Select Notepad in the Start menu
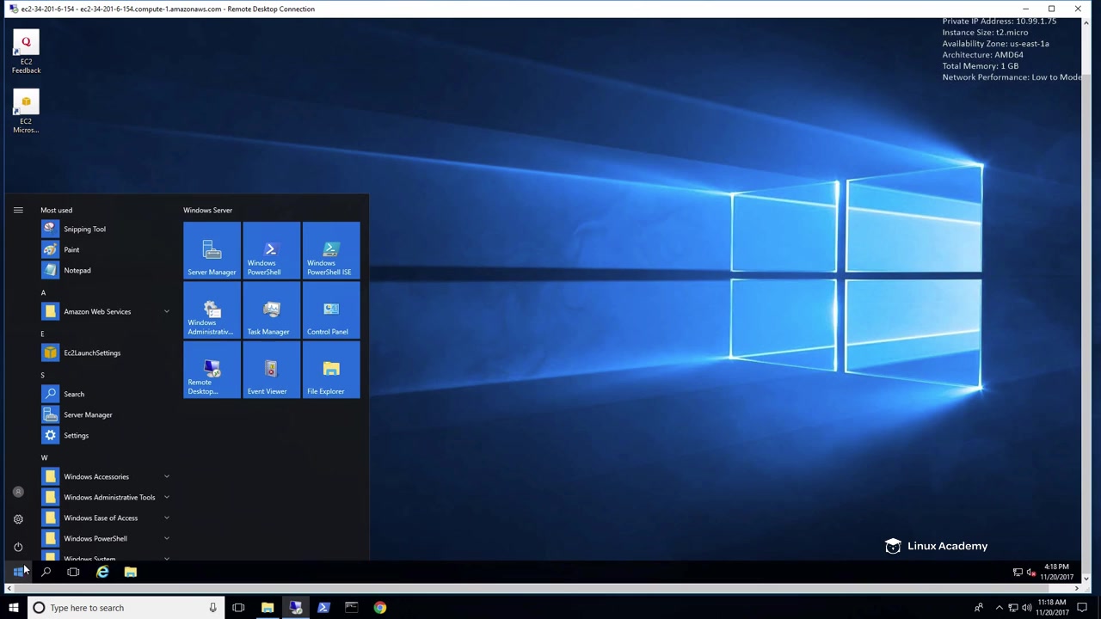The image size is (1101, 619). pyautogui.click(x=77, y=270)
